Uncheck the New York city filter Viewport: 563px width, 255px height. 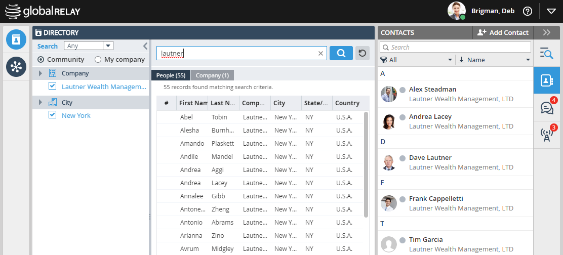[x=52, y=115]
